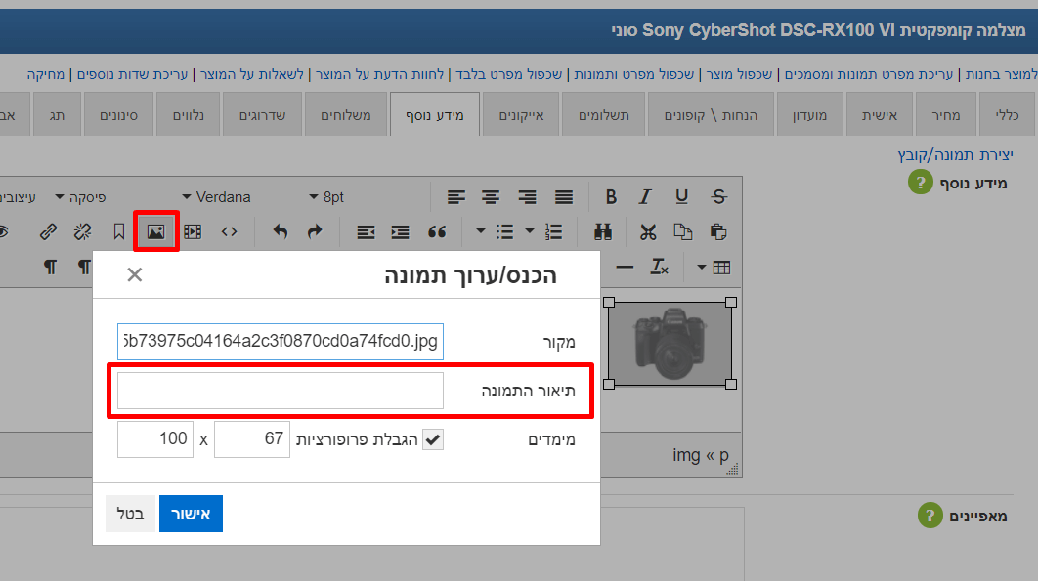This screenshot has height=581, width=1038.
Task: Toggle the constrain proportions checkbox
Action: click(x=432, y=439)
